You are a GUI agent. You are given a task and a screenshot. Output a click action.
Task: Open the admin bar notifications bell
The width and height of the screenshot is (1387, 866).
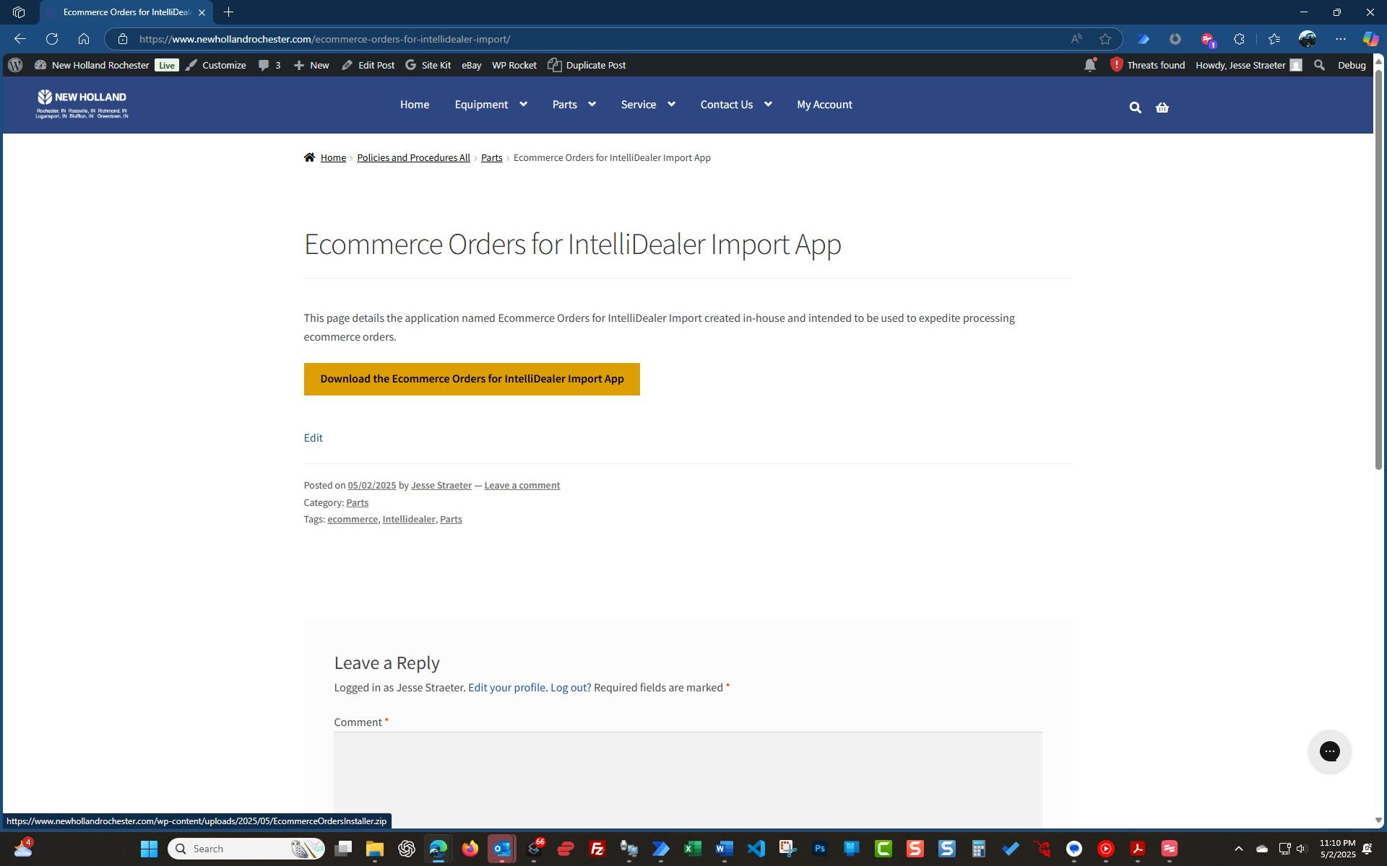click(x=1089, y=65)
